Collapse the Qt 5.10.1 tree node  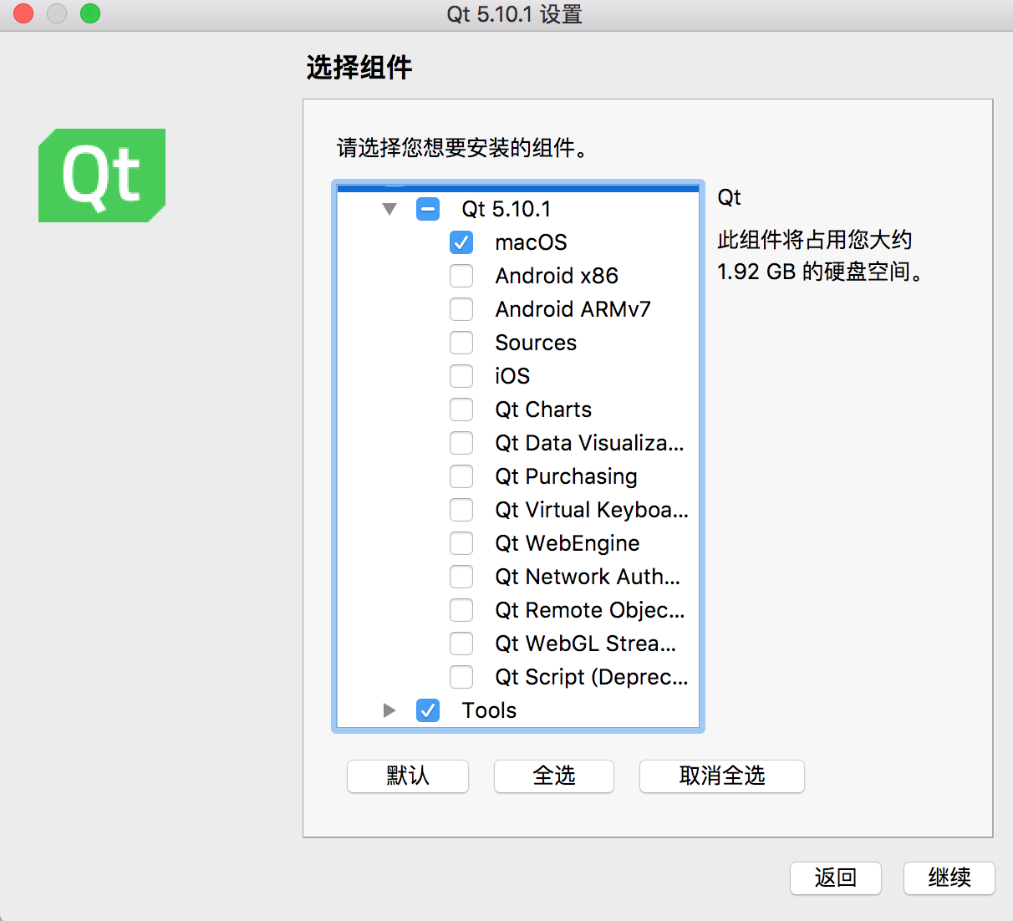click(389, 209)
